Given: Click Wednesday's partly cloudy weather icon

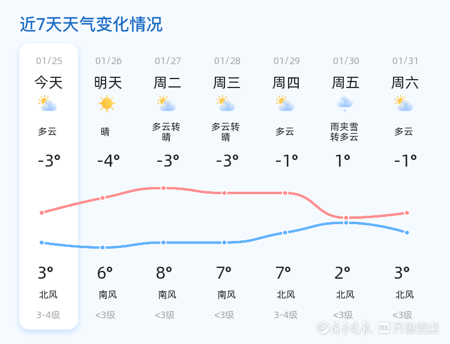Looking at the screenshot, I should [x=226, y=104].
